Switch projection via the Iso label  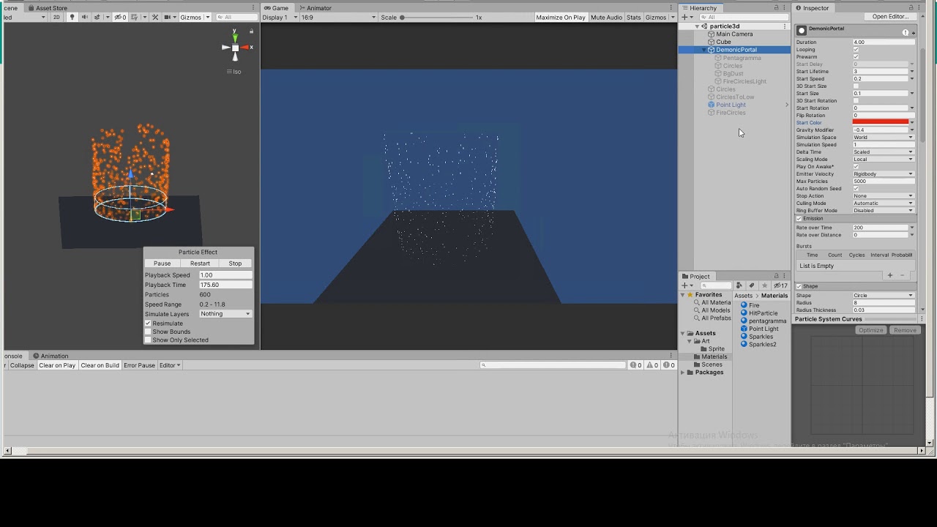[236, 72]
